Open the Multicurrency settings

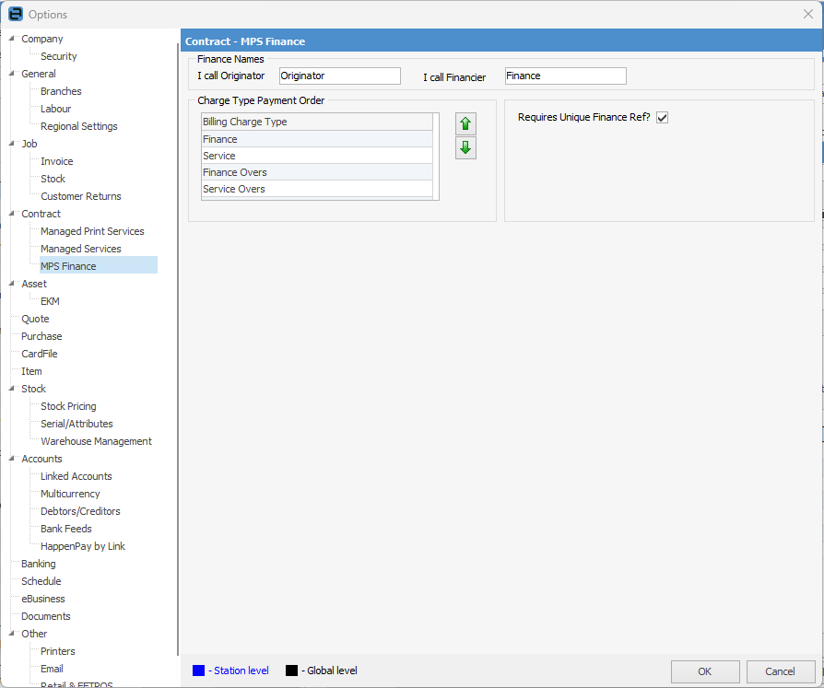[x=70, y=494]
